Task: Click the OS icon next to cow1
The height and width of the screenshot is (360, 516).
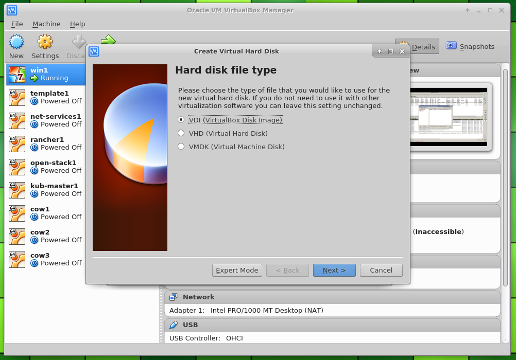Action: click(x=17, y=213)
